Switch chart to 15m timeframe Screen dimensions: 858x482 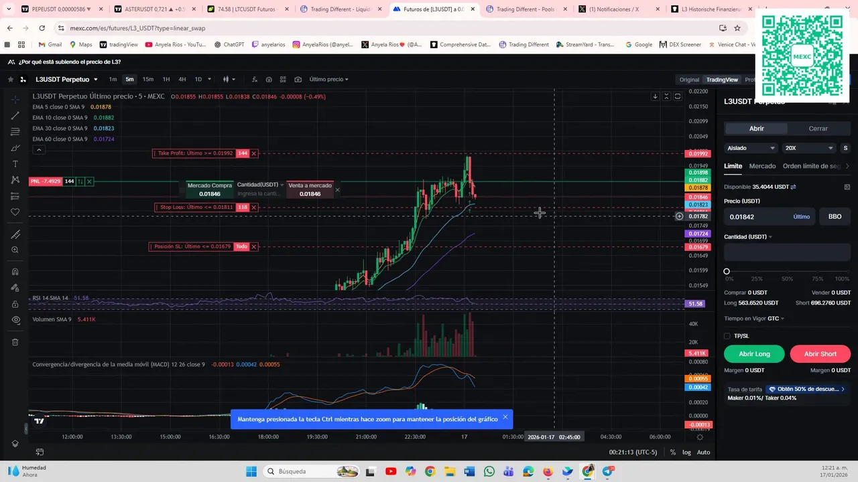148,79
